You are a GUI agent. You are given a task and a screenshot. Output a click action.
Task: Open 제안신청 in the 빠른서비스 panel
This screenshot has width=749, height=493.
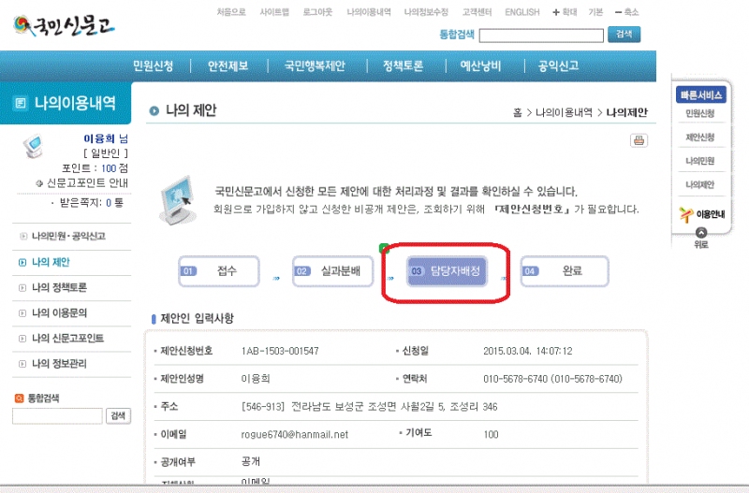[x=700, y=137]
